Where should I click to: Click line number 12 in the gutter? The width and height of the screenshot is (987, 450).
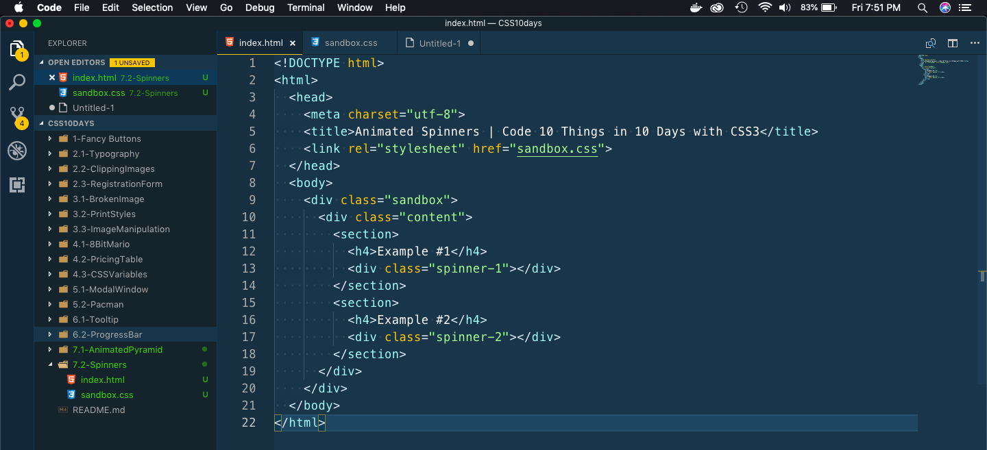point(249,251)
